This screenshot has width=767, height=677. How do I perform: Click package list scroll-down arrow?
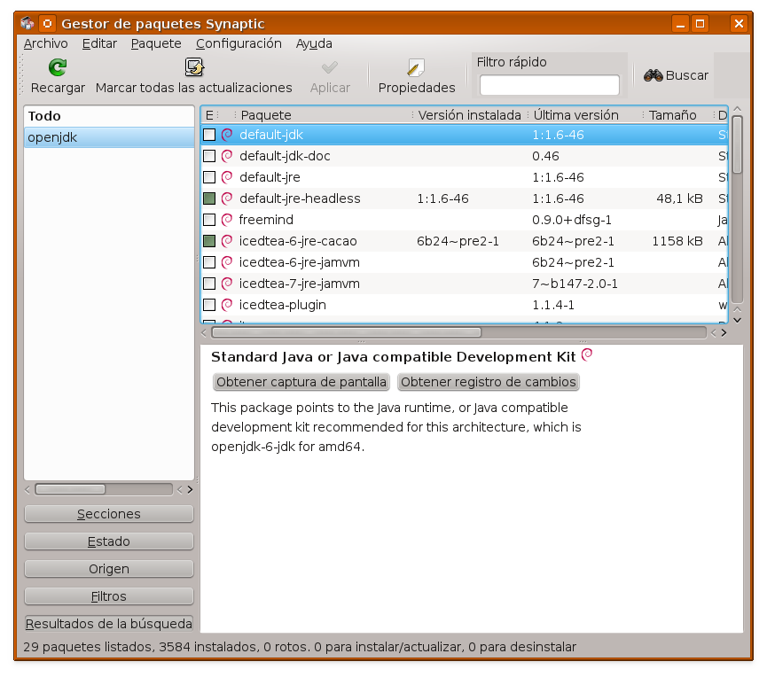pyautogui.click(x=737, y=320)
